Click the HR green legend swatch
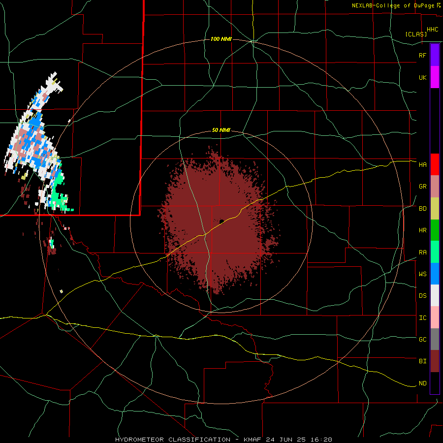The image size is (443, 443). click(x=435, y=230)
